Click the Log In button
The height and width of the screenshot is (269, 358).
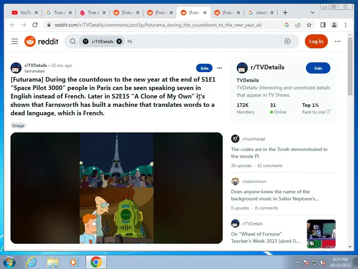[x=316, y=41]
